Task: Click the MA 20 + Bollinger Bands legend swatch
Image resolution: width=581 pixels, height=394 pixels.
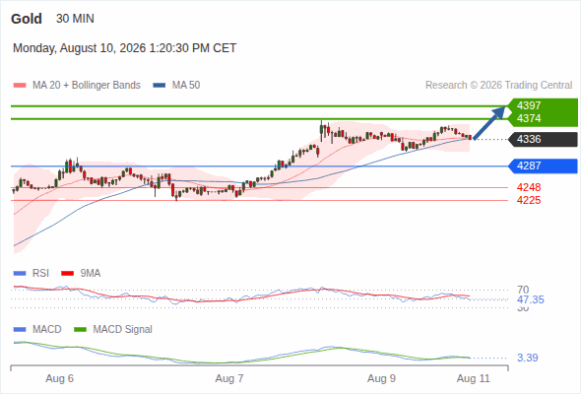Action: coord(20,86)
